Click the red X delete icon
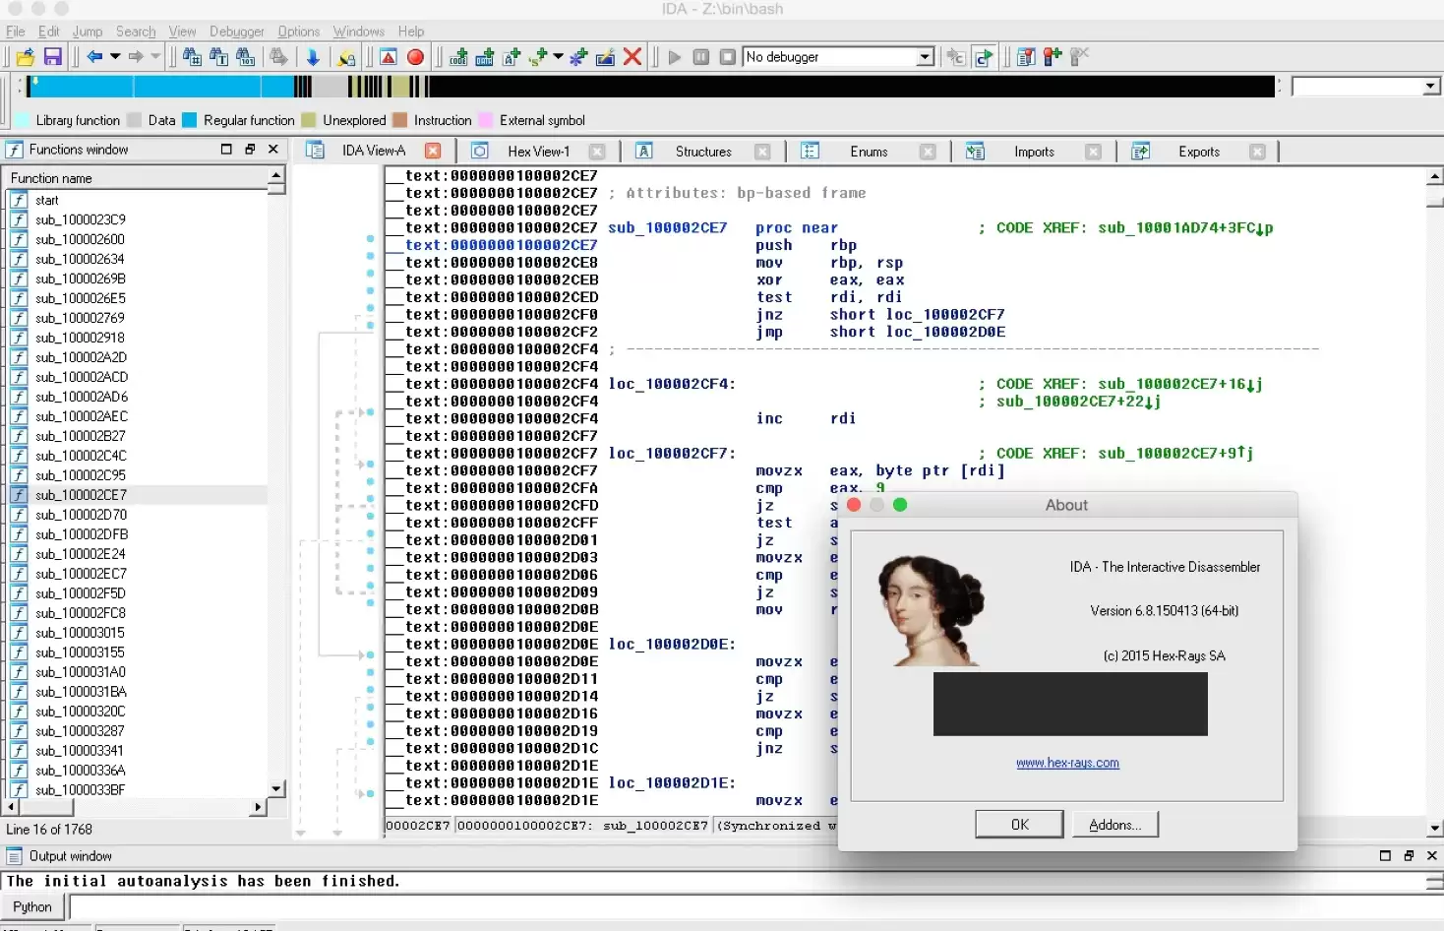 click(x=632, y=57)
